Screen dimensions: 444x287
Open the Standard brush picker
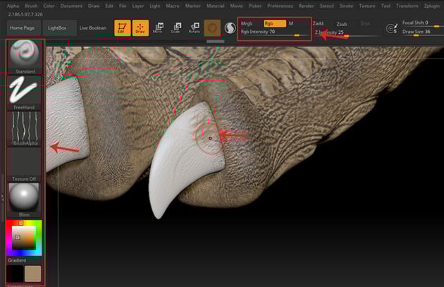pos(25,56)
